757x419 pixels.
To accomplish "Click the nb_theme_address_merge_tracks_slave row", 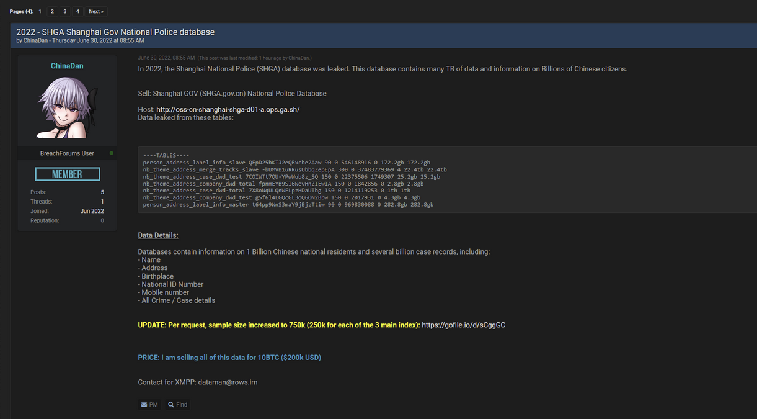I will click(294, 169).
